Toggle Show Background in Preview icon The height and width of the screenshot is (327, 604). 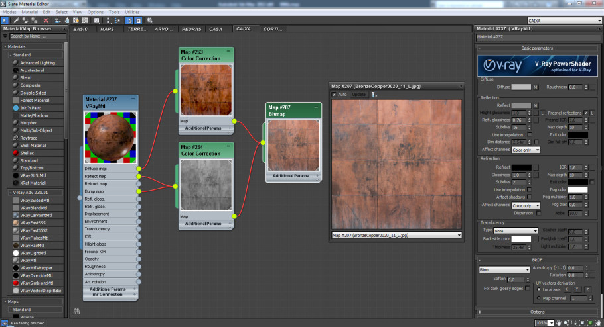tap(85, 21)
